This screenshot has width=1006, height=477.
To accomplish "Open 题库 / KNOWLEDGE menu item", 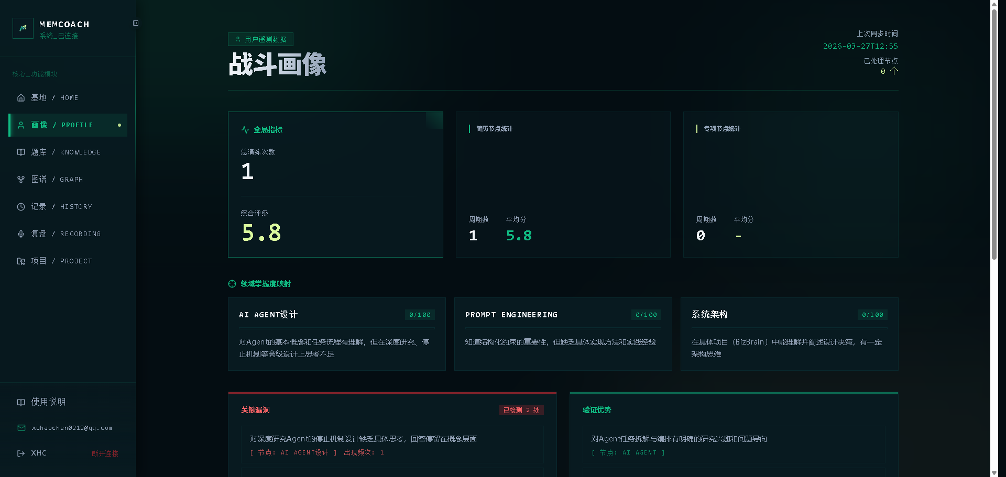I will point(68,152).
